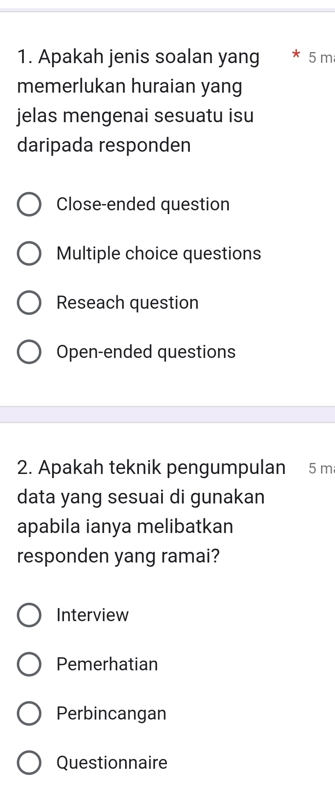Tap the "Reseach question" option text
The width and height of the screenshot is (335, 811).
[x=128, y=303]
